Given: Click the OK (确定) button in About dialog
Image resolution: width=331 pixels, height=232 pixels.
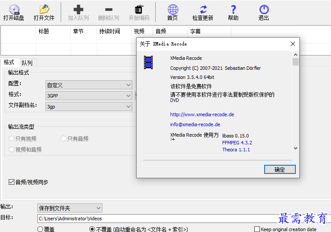Looking at the screenshot, I should pyautogui.click(x=280, y=170).
